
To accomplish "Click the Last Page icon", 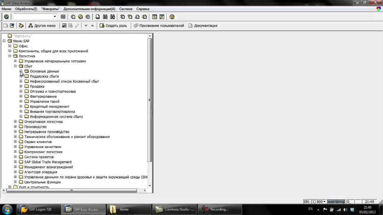I will [x=145, y=17].
